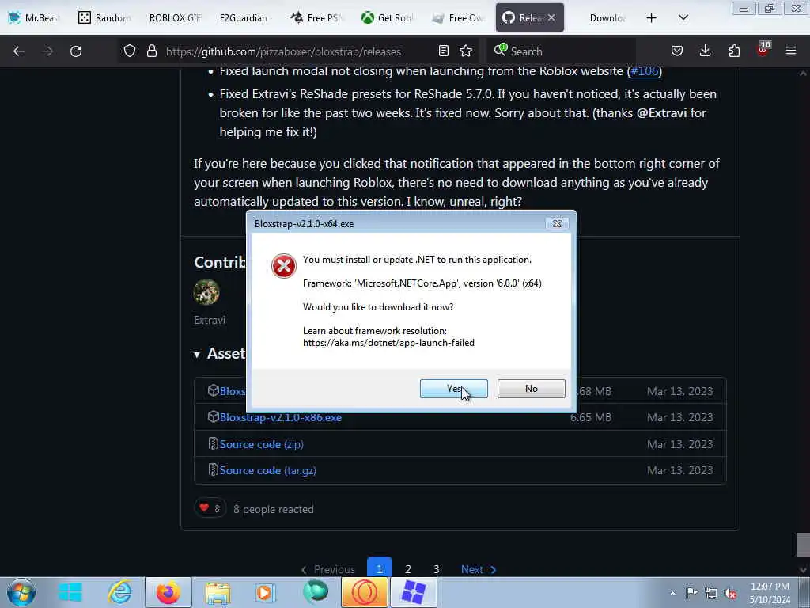Open the green globe browser taskbar icon

tap(316, 591)
